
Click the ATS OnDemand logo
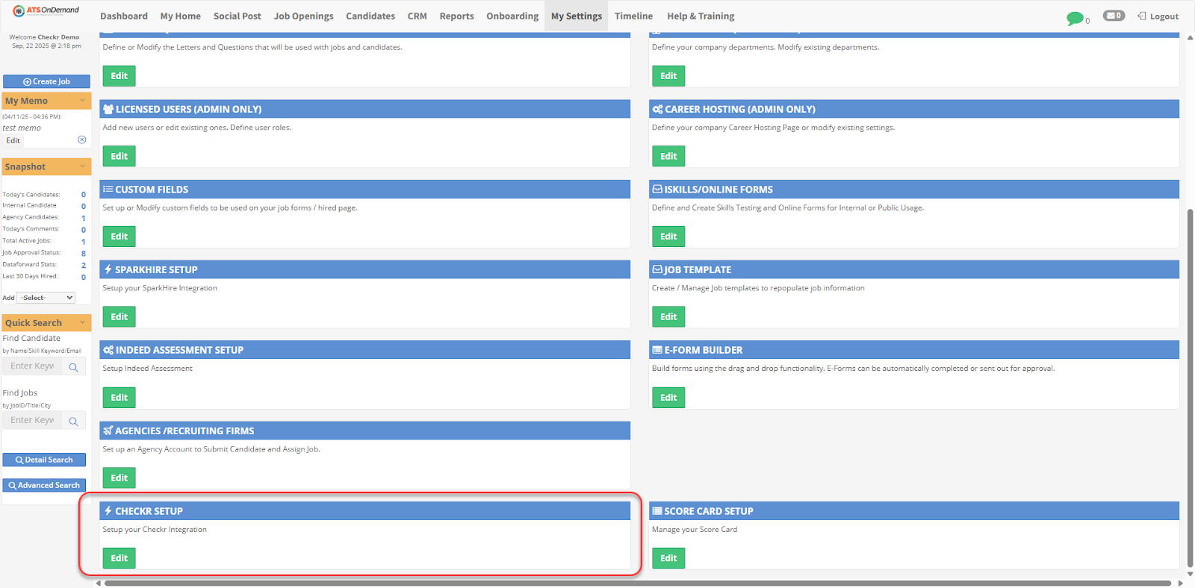click(46, 10)
